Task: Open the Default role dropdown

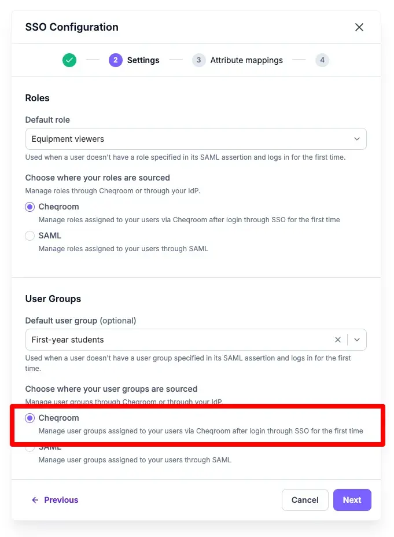Action: [196, 139]
